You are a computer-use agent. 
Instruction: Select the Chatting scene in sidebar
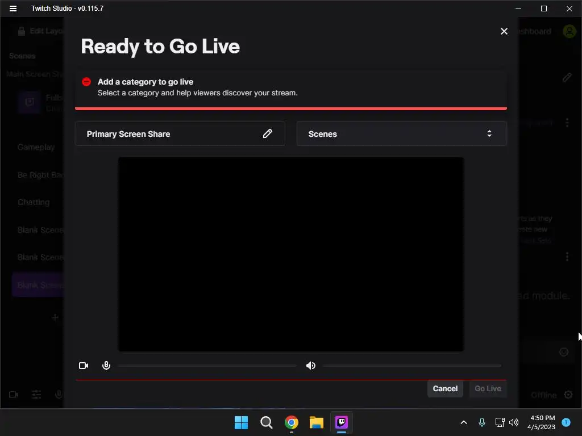pyautogui.click(x=34, y=202)
